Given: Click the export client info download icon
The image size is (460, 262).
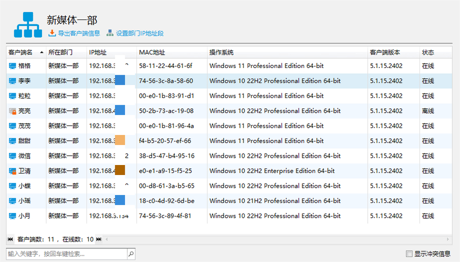Looking at the screenshot, I should coord(52,33).
